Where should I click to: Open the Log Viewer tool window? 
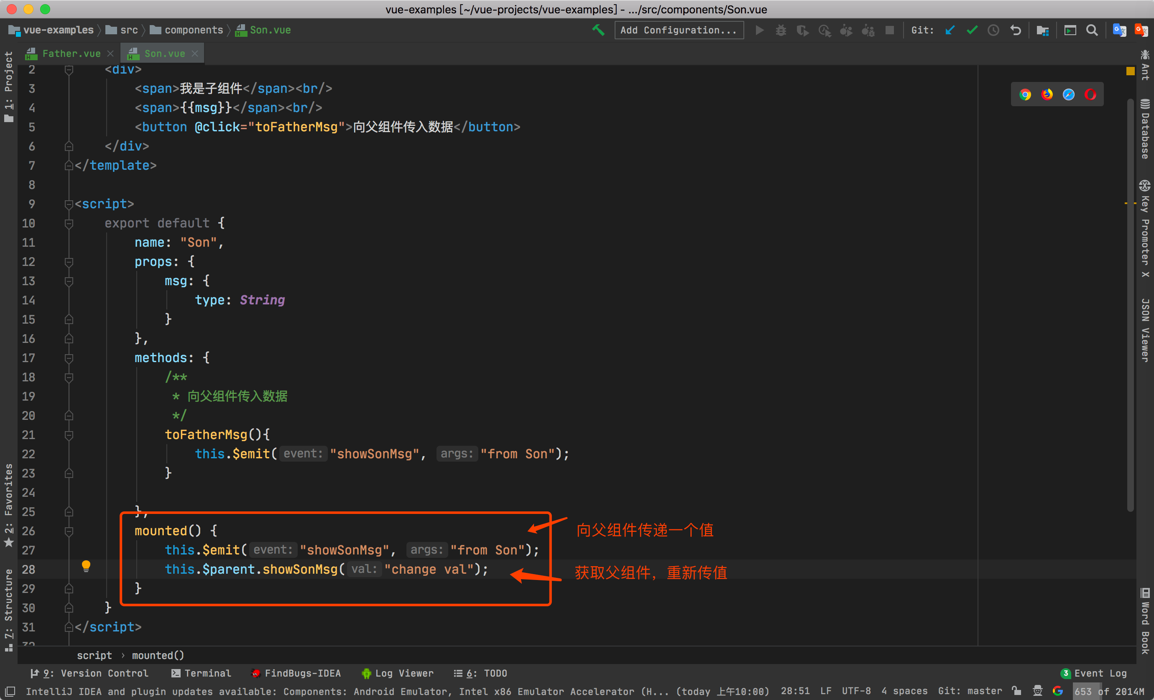tap(398, 673)
